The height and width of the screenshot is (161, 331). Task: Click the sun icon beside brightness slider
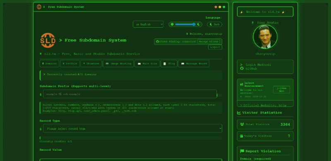click(172, 24)
